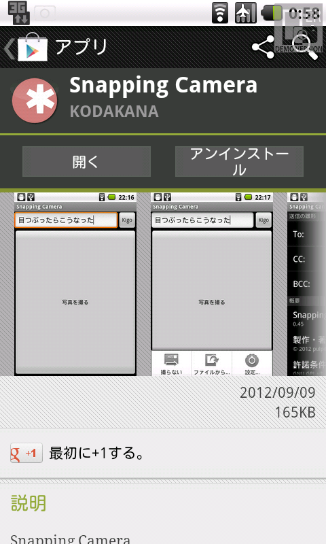Tap the red asterisk app icon

[x=35, y=101]
